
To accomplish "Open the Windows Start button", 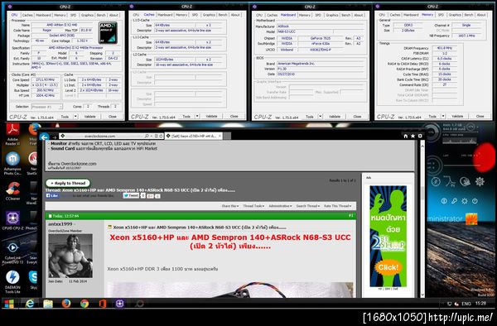I will click(9, 304).
